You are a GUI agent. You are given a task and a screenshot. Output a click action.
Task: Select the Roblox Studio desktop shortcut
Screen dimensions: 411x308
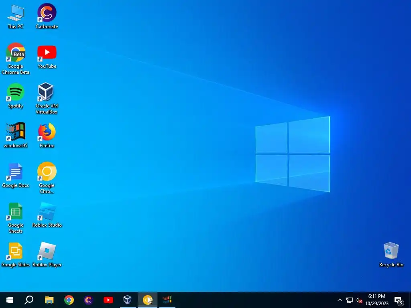(x=47, y=215)
